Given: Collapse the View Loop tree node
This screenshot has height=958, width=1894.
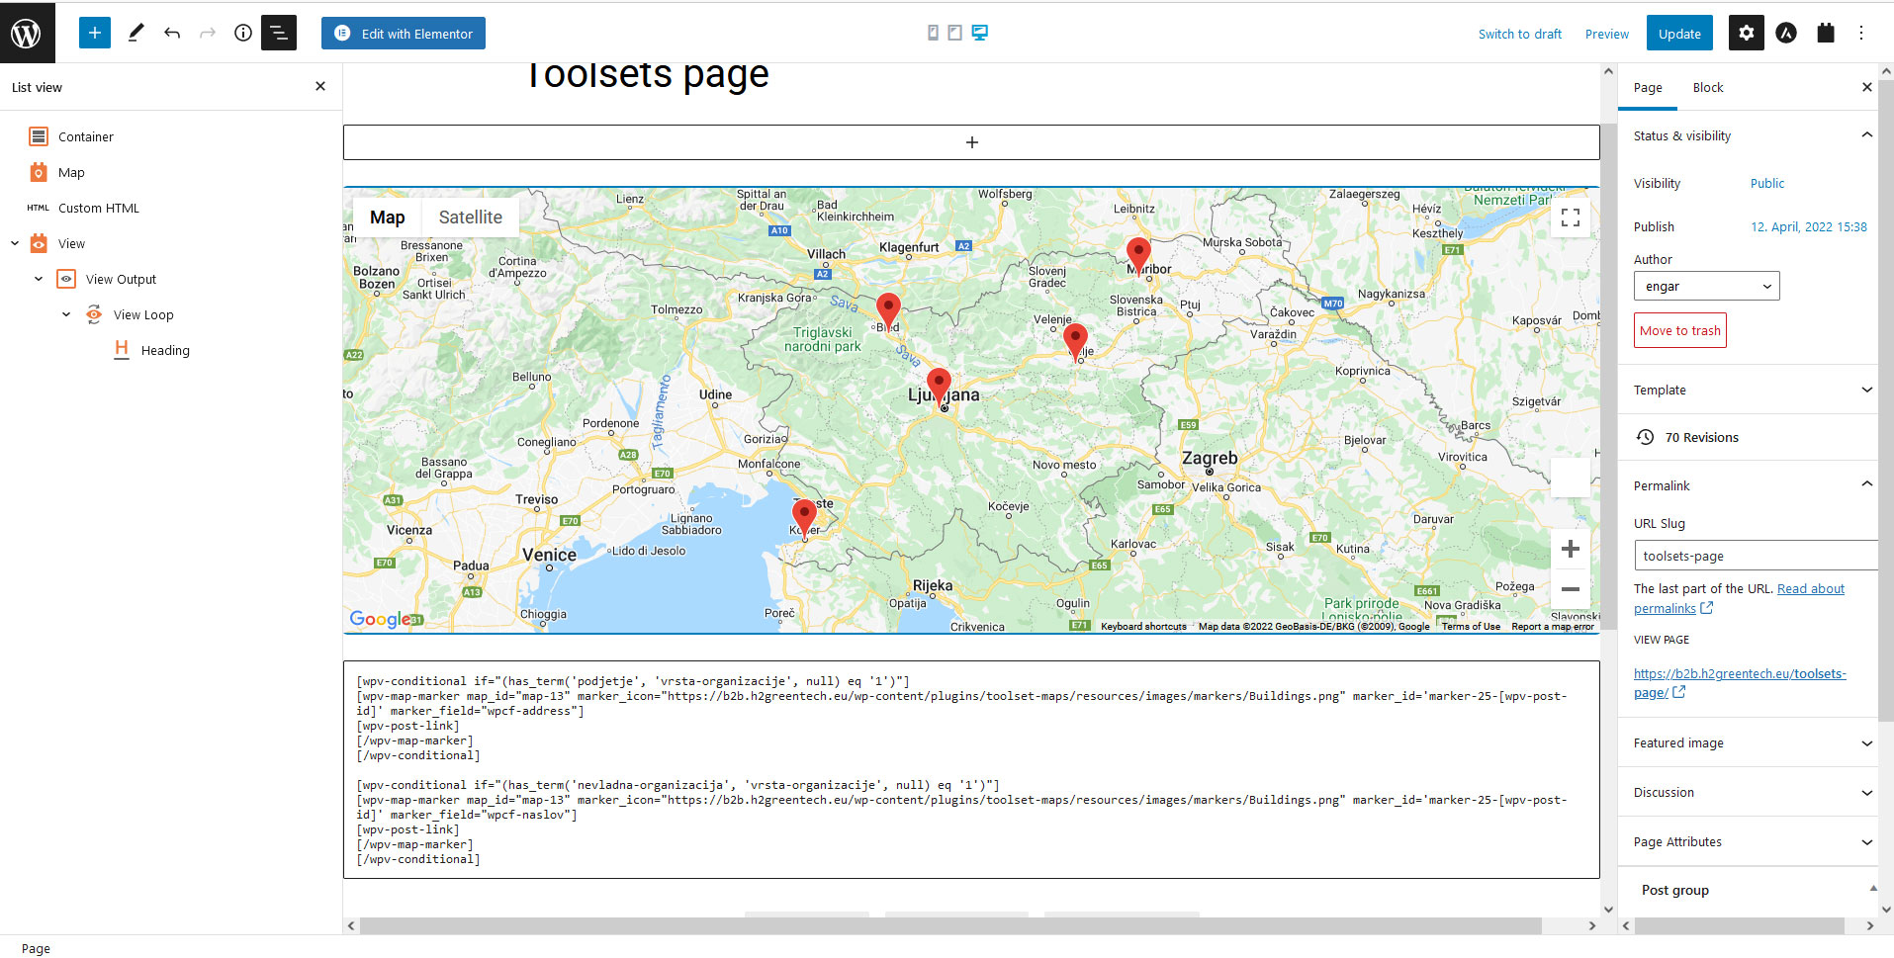Looking at the screenshot, I should [x=66, y=314].
